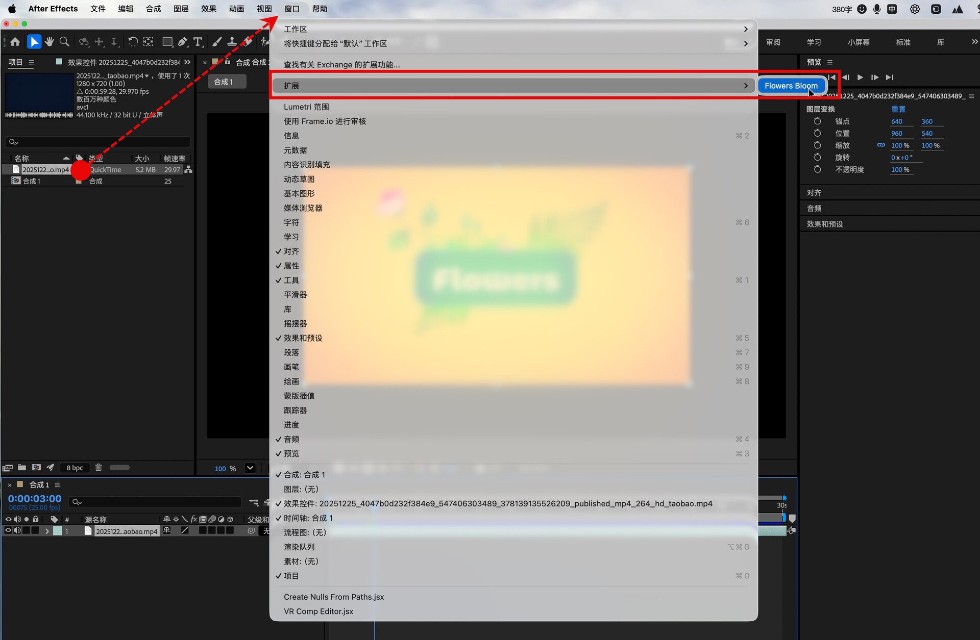Select the Horizontal Type tool

[198, 42]
